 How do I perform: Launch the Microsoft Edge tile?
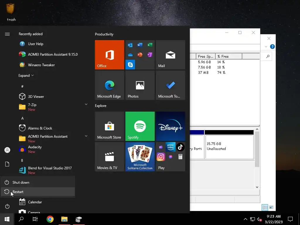pos(110,85)
